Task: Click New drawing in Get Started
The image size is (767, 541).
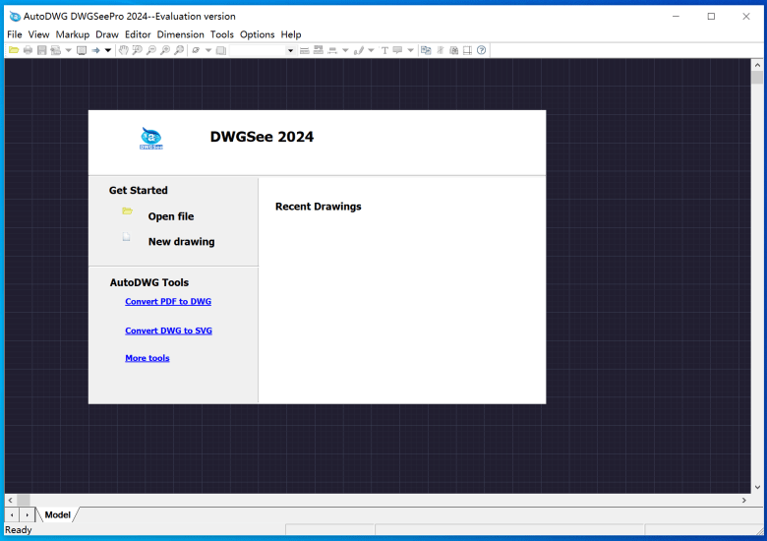Action: point(182,242)
